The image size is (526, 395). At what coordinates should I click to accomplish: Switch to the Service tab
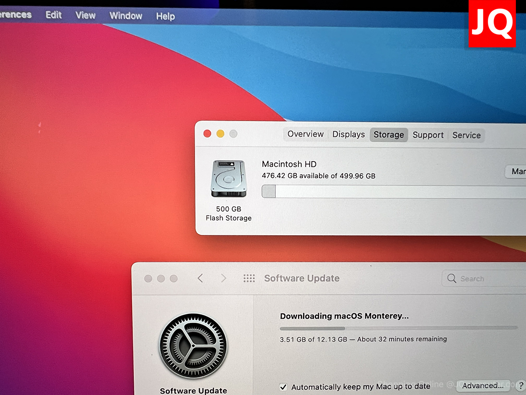[x=466, y=135]
